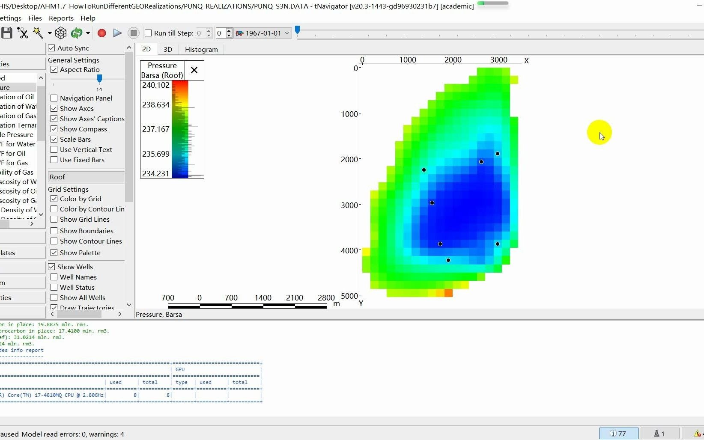Click the Pressure, Barsa status label
704x440 pixels.
(159, 314)
